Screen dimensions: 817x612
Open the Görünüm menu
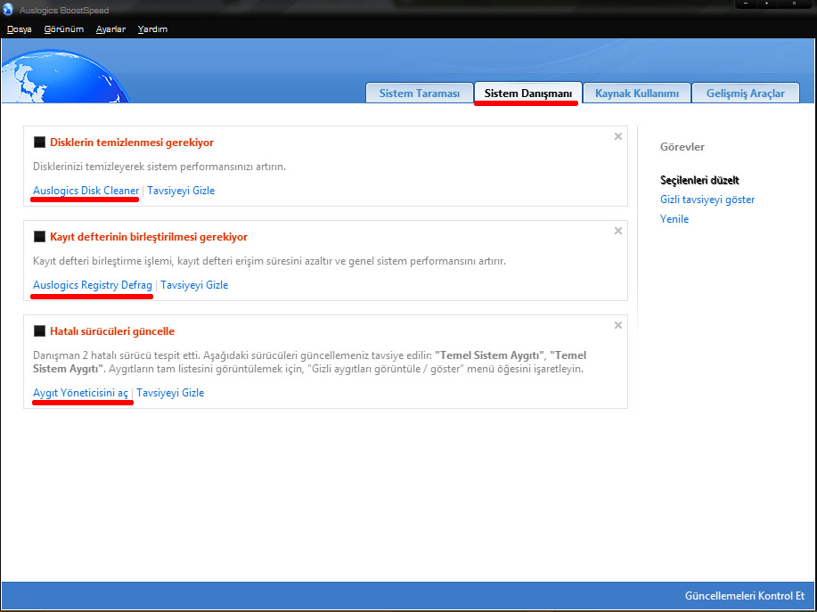pos(64,29)
